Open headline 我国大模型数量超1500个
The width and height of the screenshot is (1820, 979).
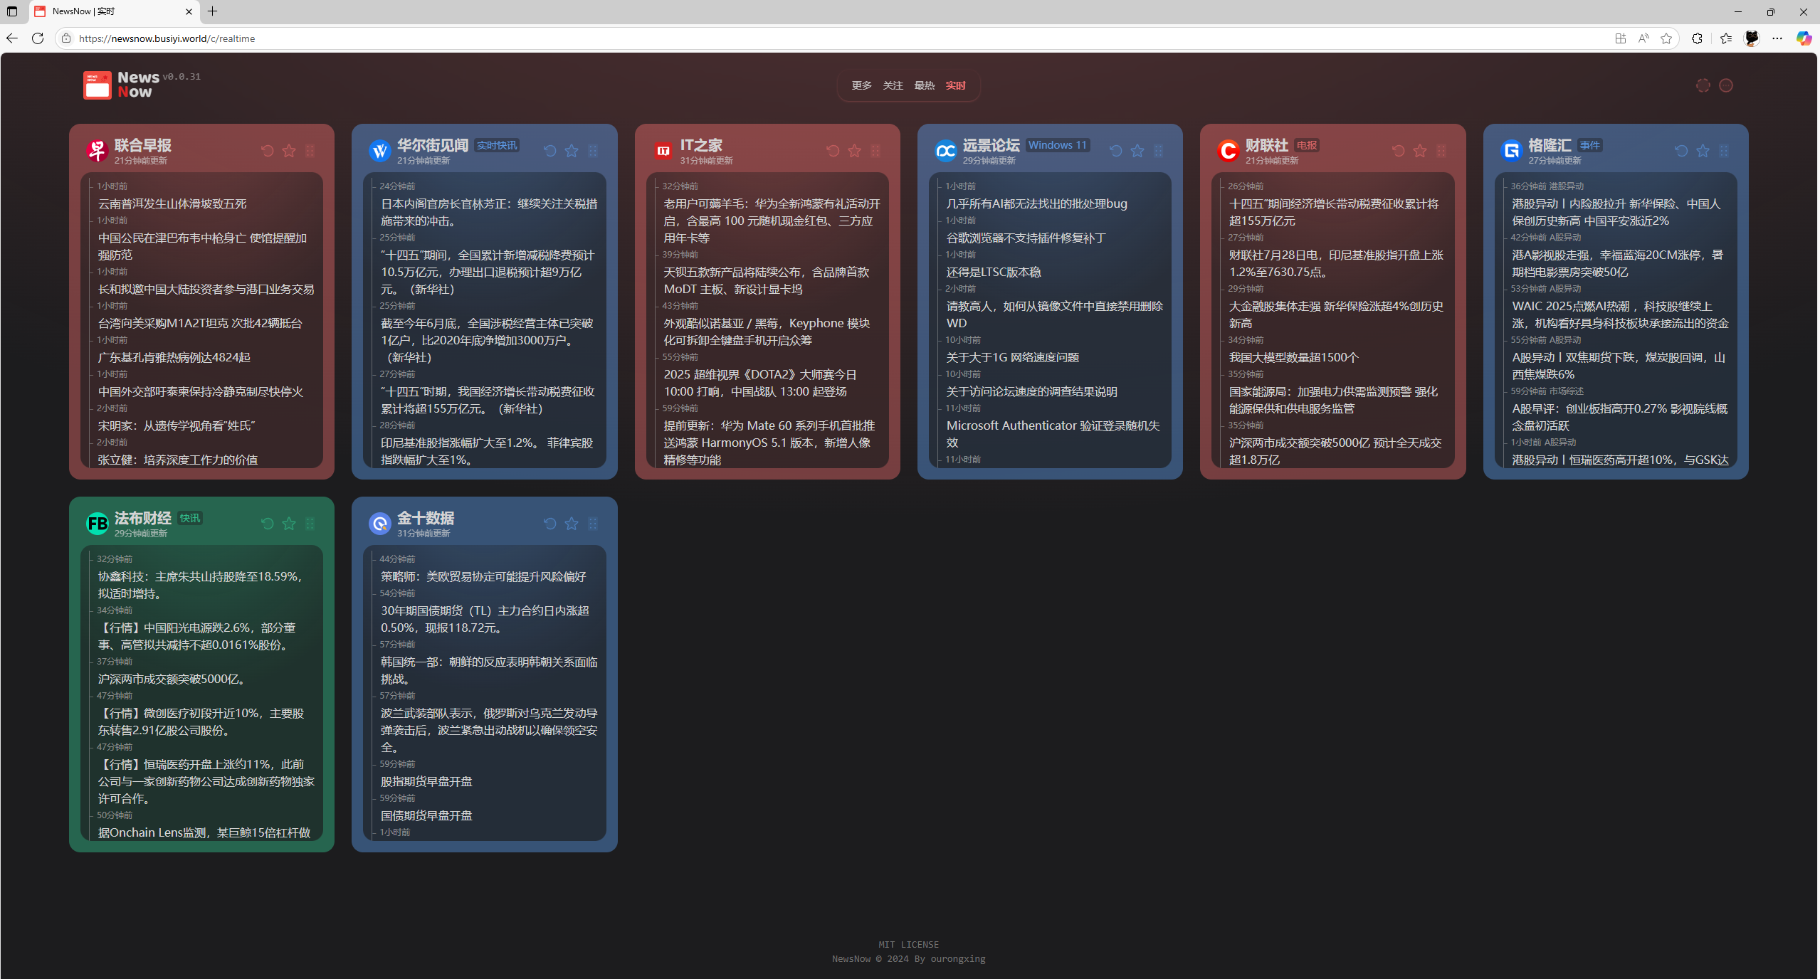tap(1294, 358)
